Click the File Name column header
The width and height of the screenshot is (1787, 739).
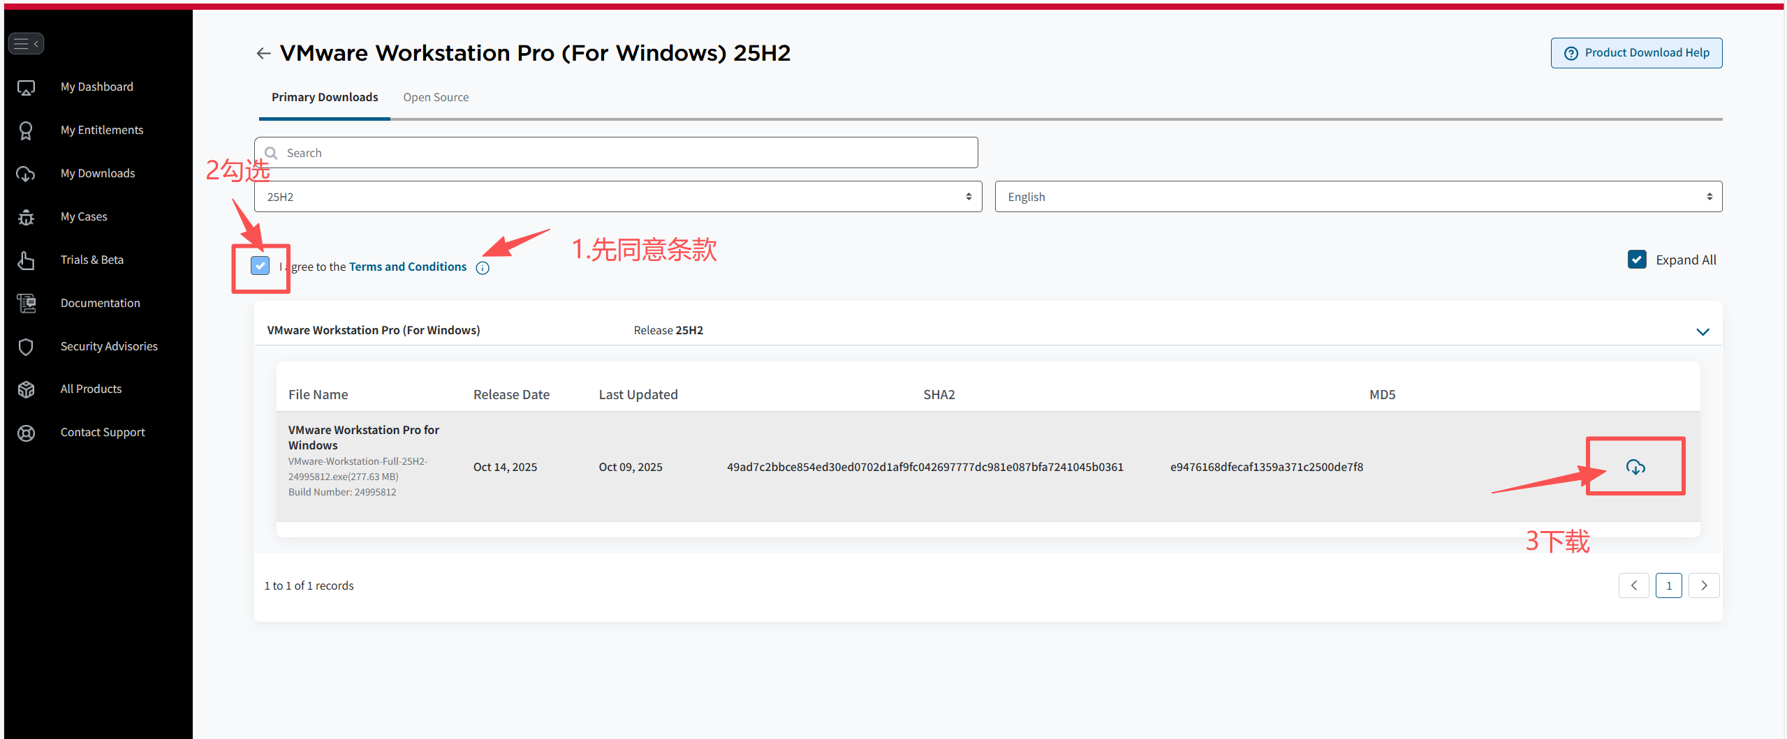pyautogui.click(x=318, y=394)
